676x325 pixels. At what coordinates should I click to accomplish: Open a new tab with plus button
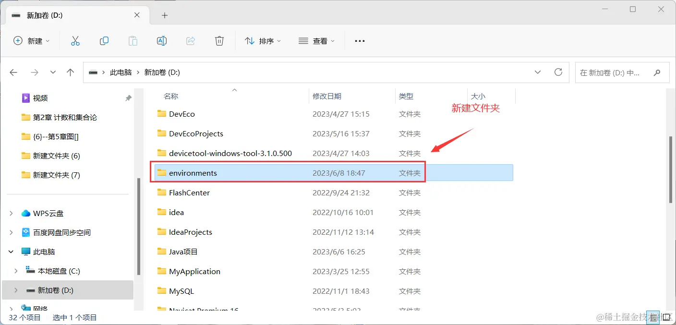(x=165, y=15)
